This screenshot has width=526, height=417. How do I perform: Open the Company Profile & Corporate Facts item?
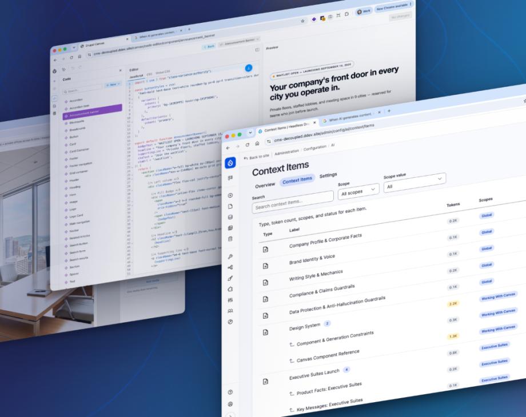[325, 240]
